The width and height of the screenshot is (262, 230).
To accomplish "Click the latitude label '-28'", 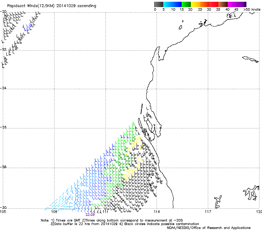I will click(4, 167).
